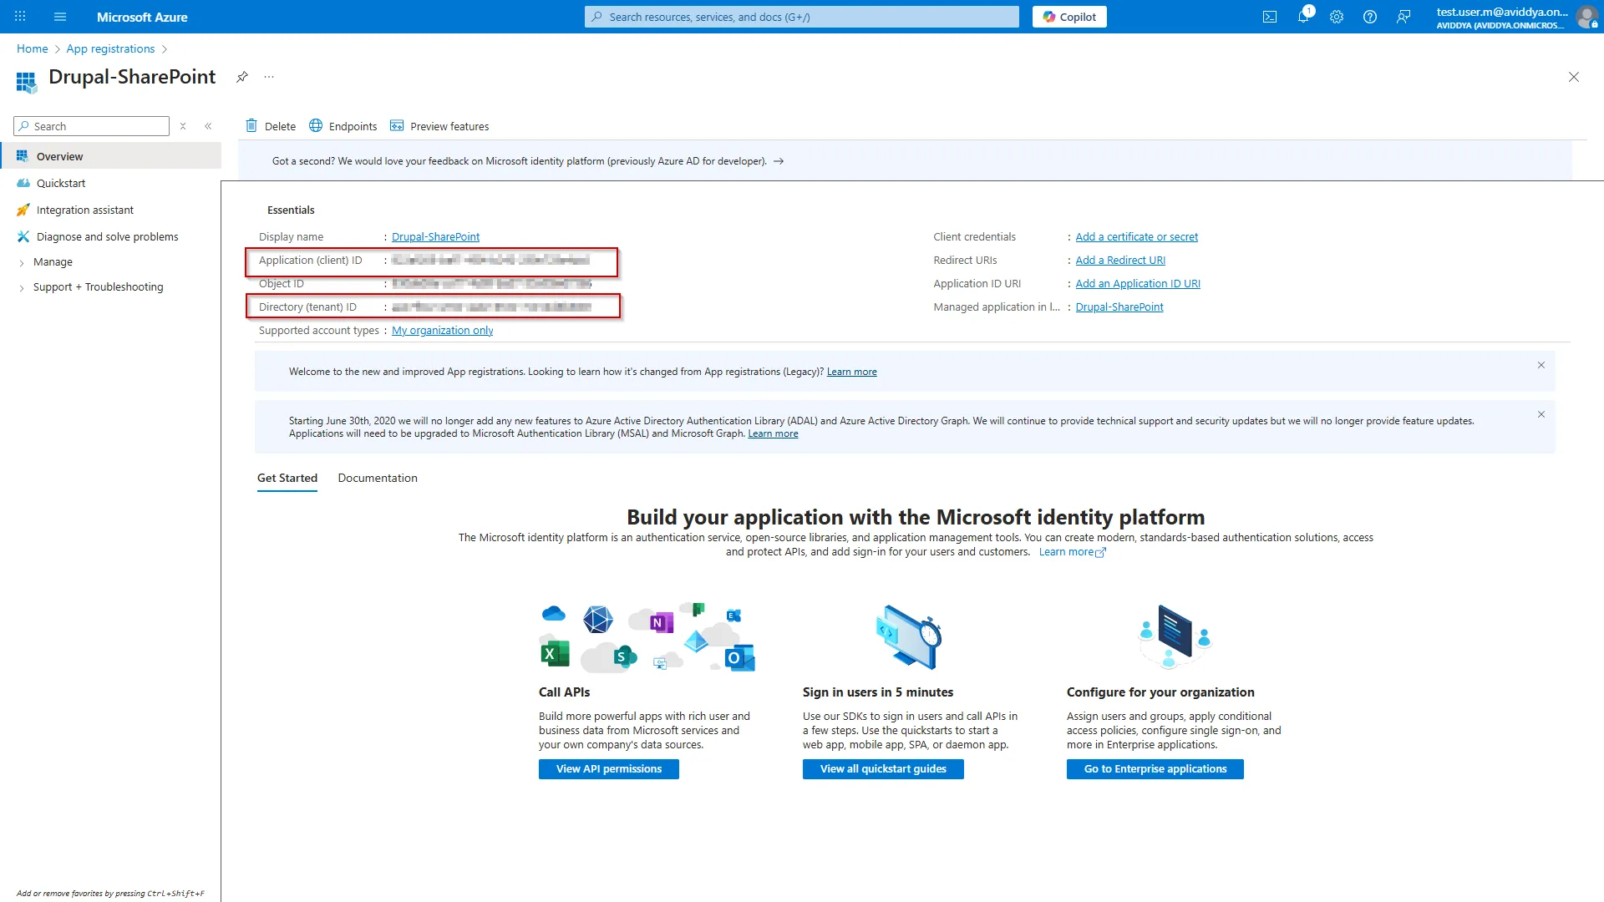Follow the feedback banner arrow
This screenshot has height=902, width=1604.
[779, 161]
